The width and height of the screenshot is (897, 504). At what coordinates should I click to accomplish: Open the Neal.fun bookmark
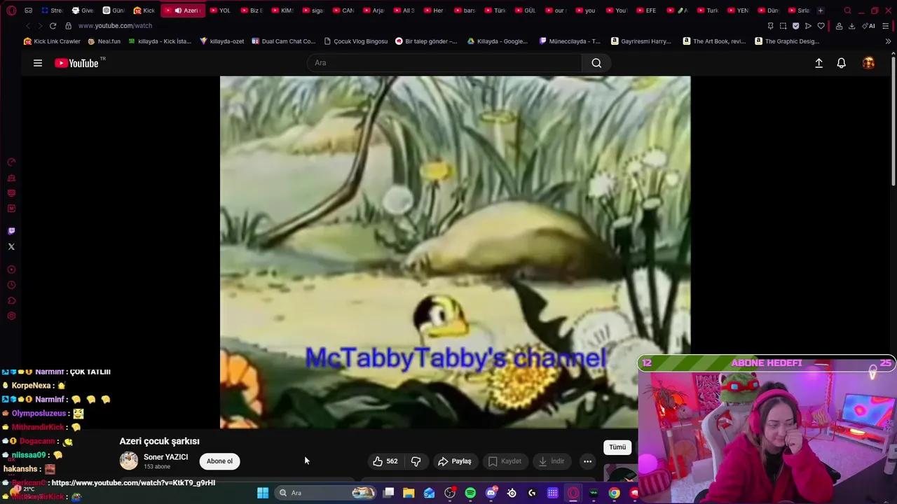click(104, 41)
